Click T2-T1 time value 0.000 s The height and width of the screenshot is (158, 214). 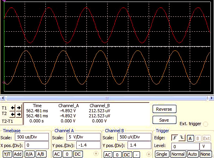coord(36,121)
